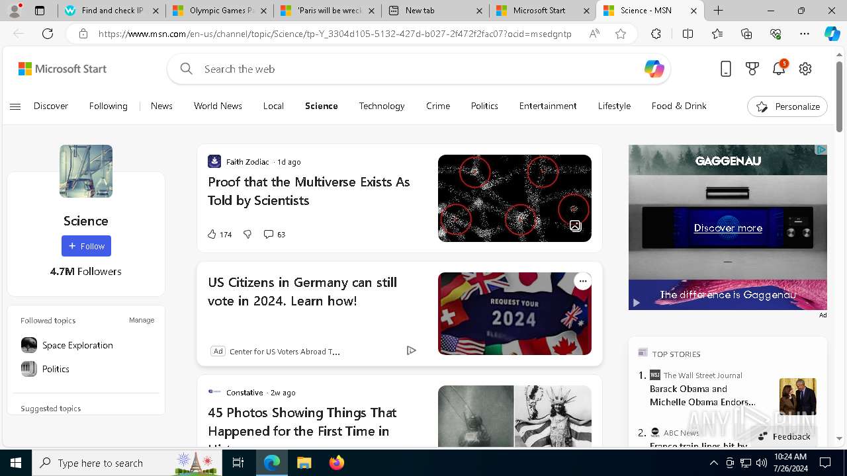Open Technology category
Viewport: 847px width, 476px height.
point(382,106)
